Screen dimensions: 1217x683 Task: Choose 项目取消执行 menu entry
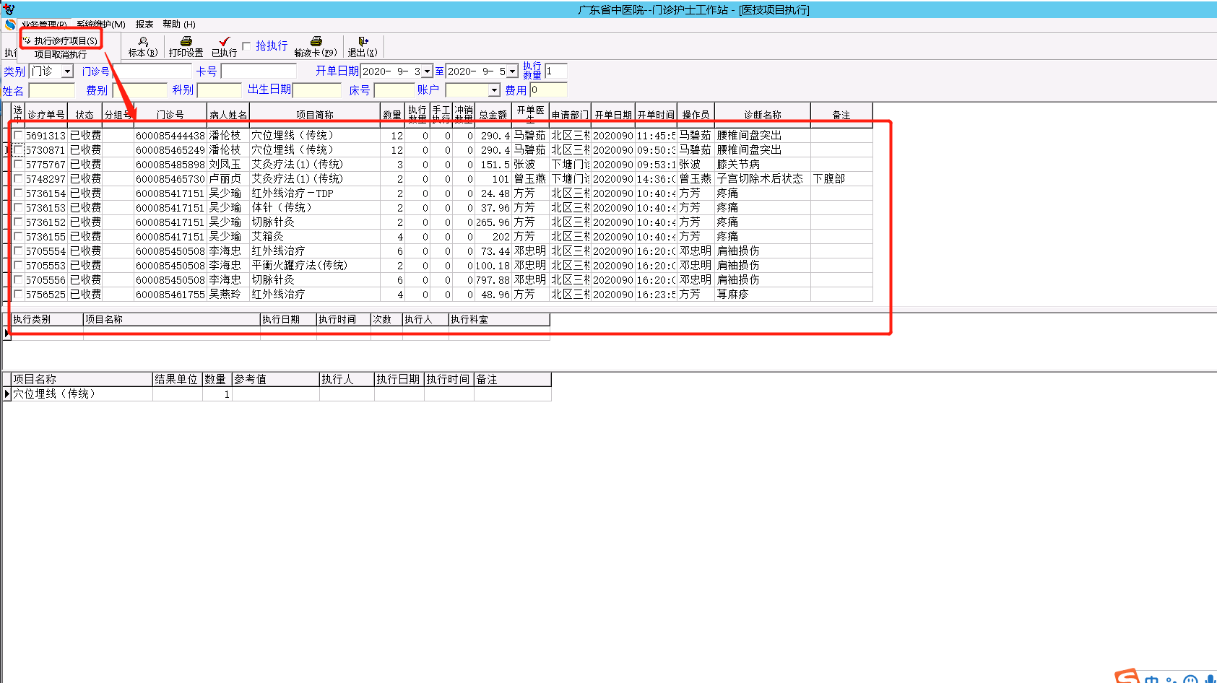[61, 54]
